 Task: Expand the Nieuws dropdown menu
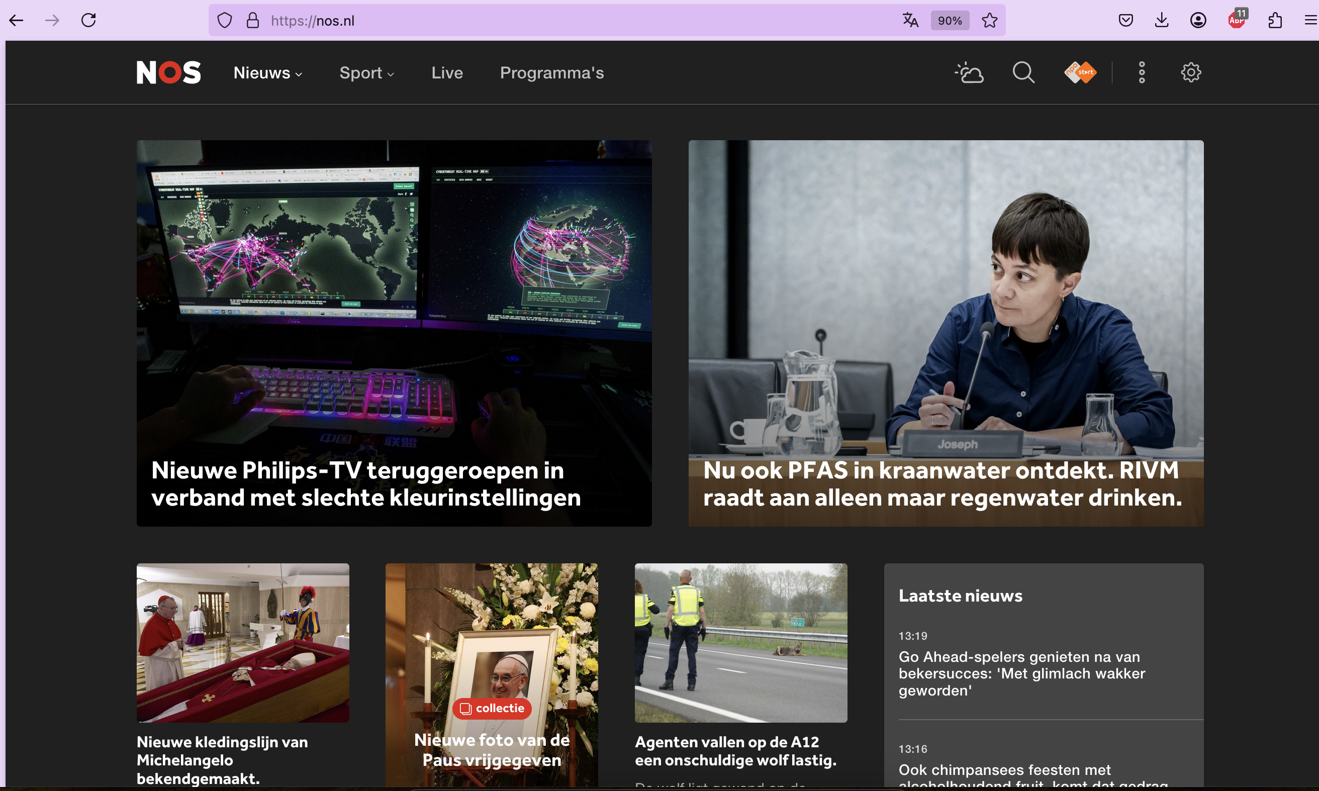(267, 72)
